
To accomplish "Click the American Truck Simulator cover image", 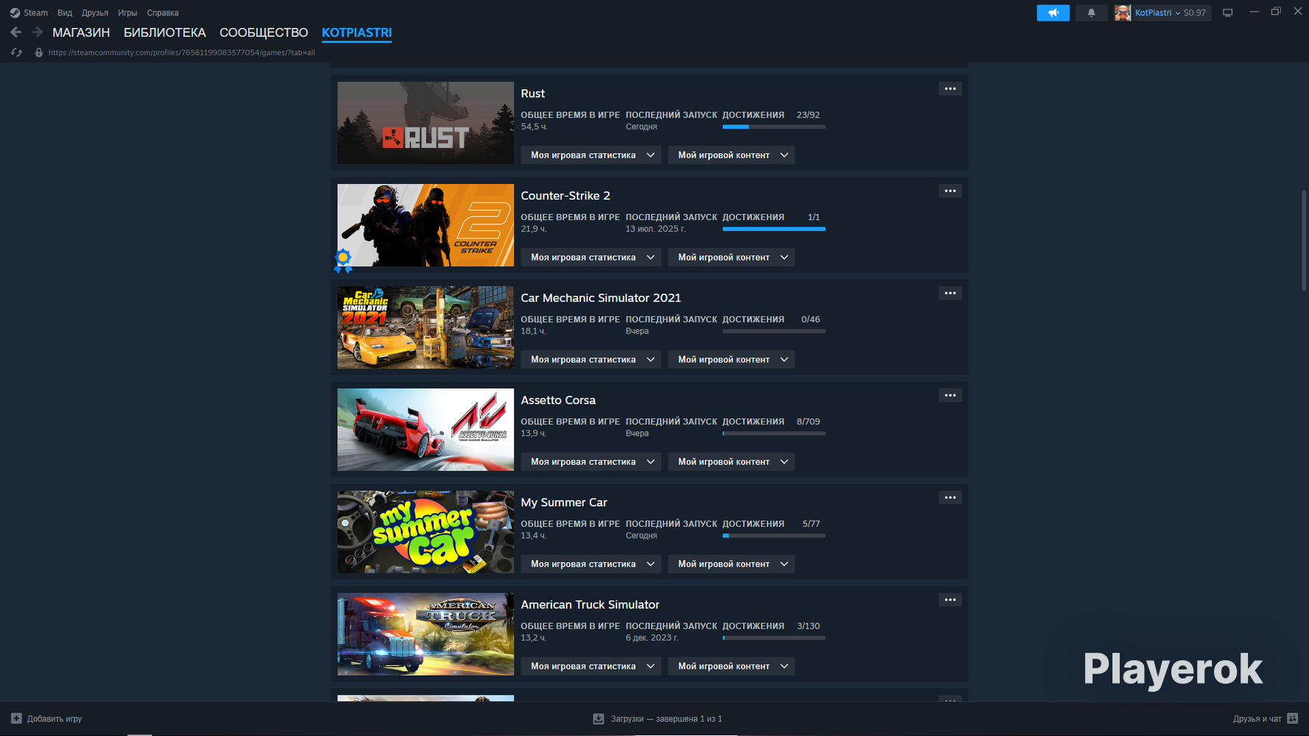I will point(426,634).
